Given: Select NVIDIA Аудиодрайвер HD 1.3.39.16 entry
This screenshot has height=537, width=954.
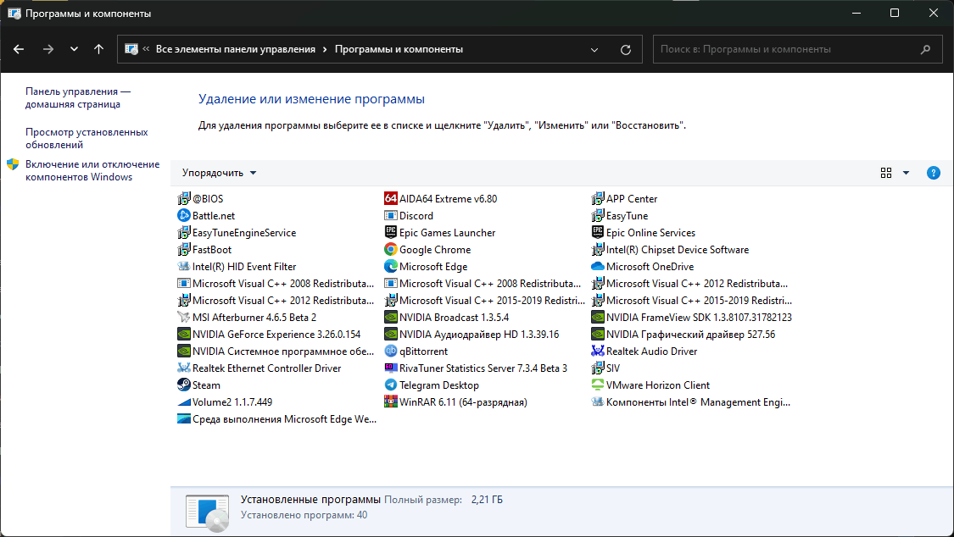Looking at the screenshot, I should (x=471, y=334).
